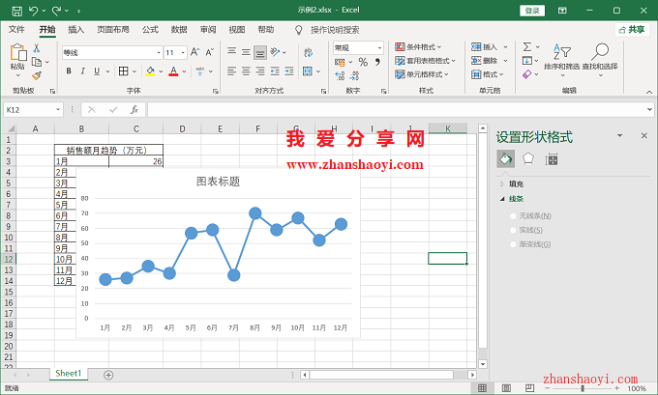Click 删除 cells delete button
Image resolution: width=658 pixels, height=395 pixels.
tap(484, 61)
